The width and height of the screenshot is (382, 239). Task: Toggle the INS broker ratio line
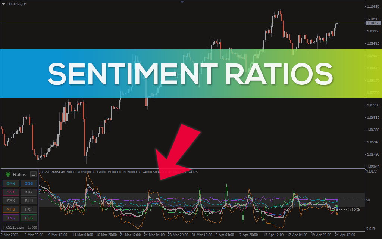11,218
